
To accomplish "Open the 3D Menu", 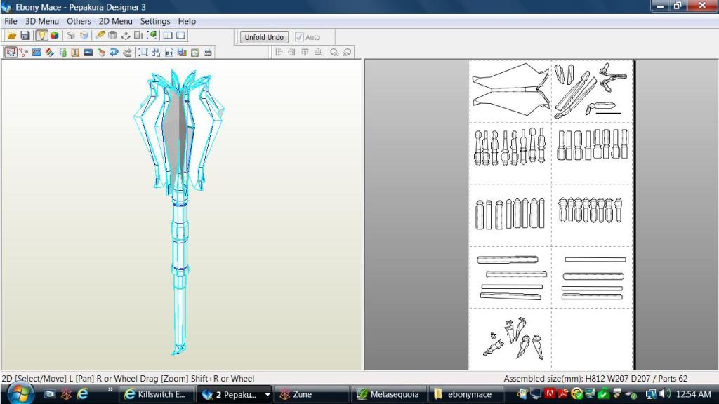I will [41, 21].
